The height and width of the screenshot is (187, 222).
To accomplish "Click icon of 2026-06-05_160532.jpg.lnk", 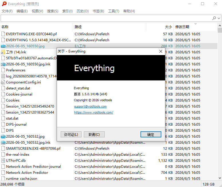I will [3, 142].
